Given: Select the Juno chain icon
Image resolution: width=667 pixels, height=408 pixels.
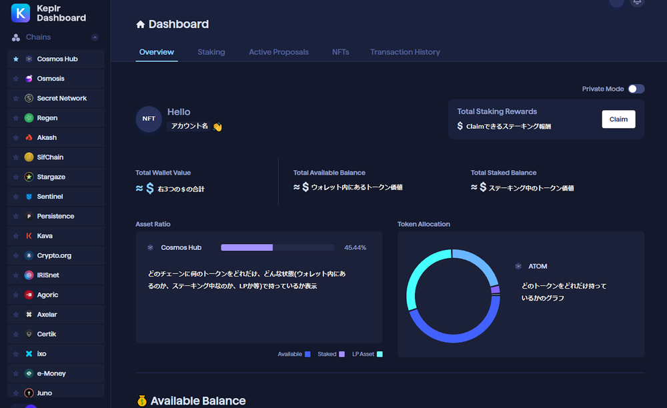Looking at the screenshot, I should [x=29, y=393].
